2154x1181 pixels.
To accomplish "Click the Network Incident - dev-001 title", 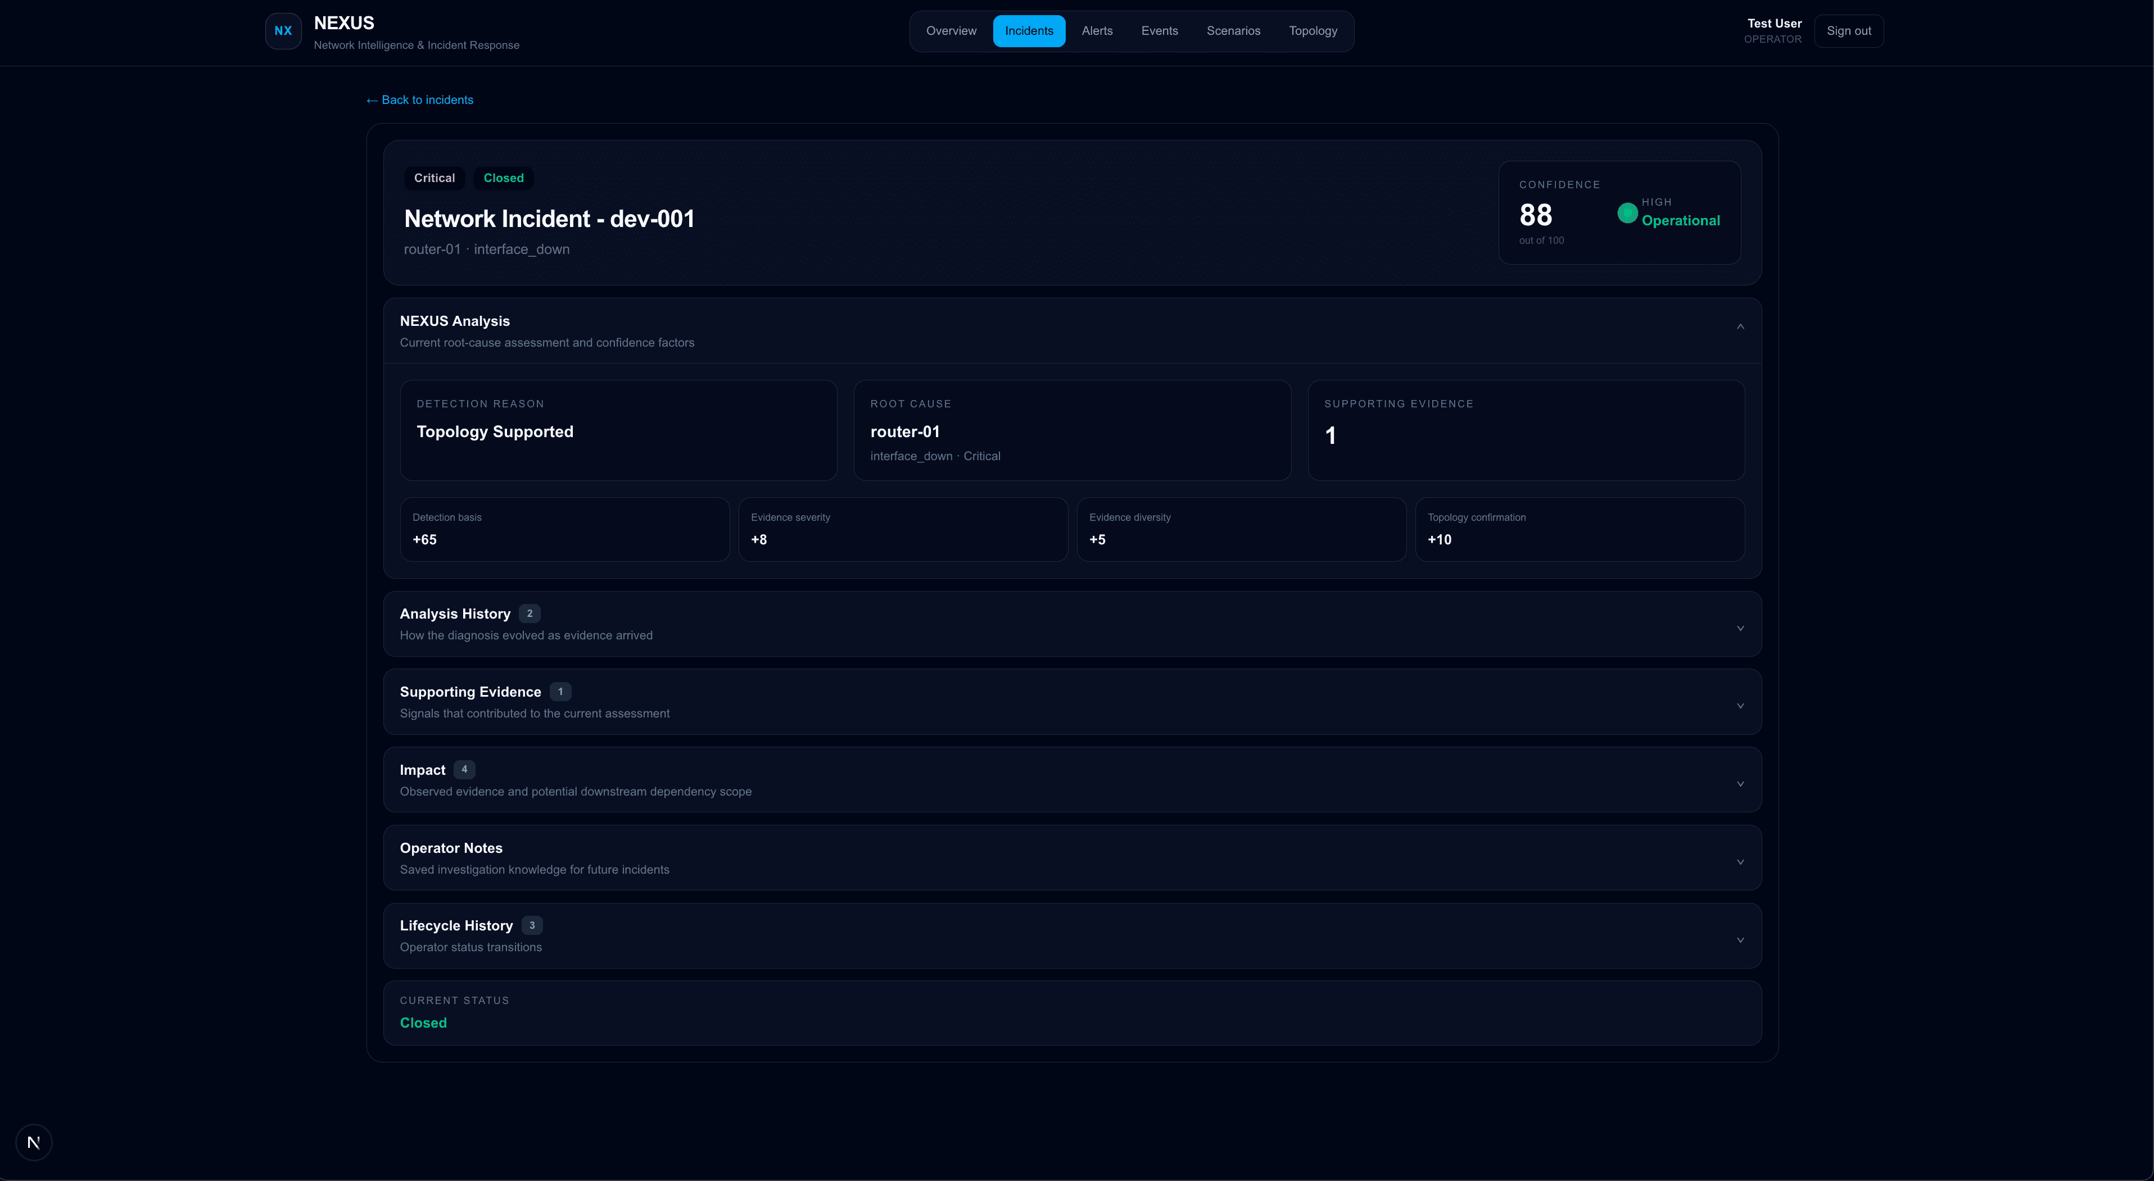I will click(x=549, y=219).
